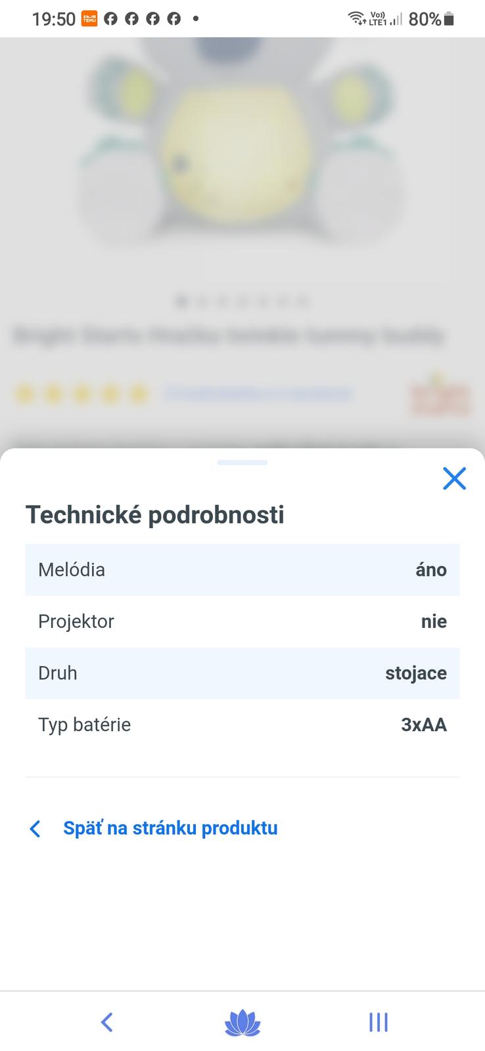Tap the bottom sheet drag handle
Viewport: 485px width, 1051px height.
(242, 462)
